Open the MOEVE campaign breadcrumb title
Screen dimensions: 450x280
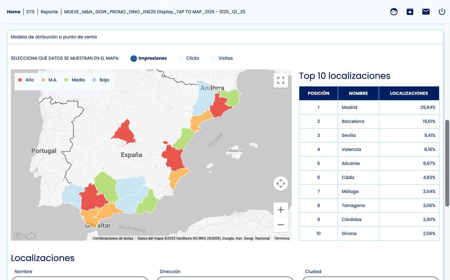point(155,12)
